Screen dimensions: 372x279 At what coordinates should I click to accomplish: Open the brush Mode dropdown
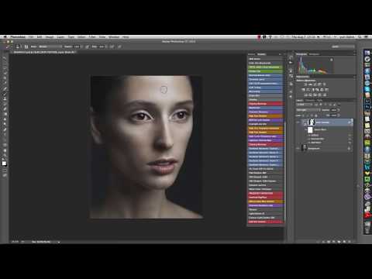(x=50, y=46)
